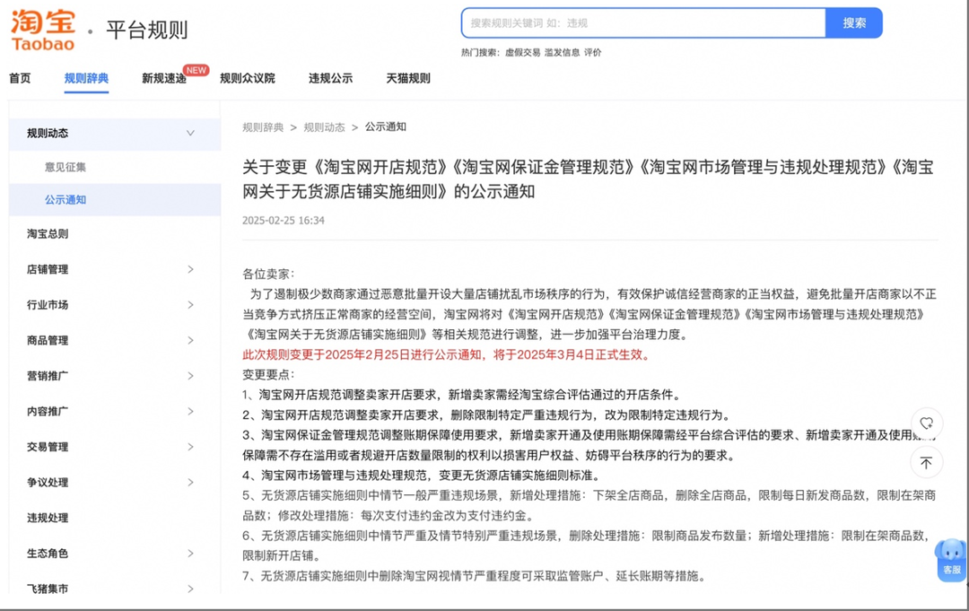Open 意见征集 in the sidebar

[65, 168]
